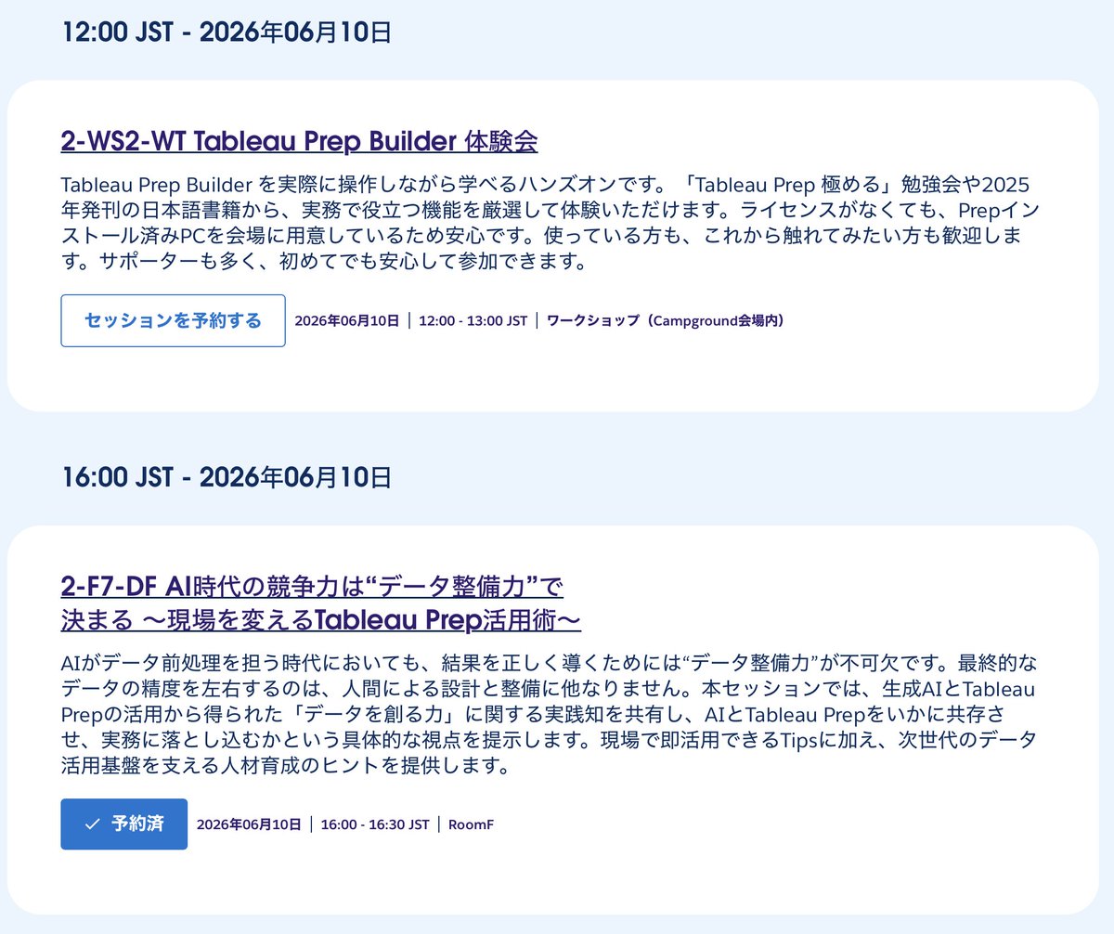Select the Tableau Prep Builder 体験会 session card

click(557, 246)
